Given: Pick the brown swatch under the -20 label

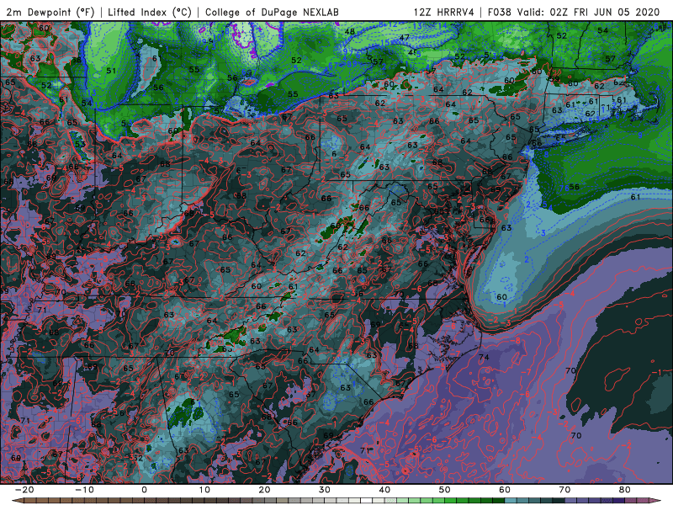Looking at the screenshot, I should click(30, 501).
